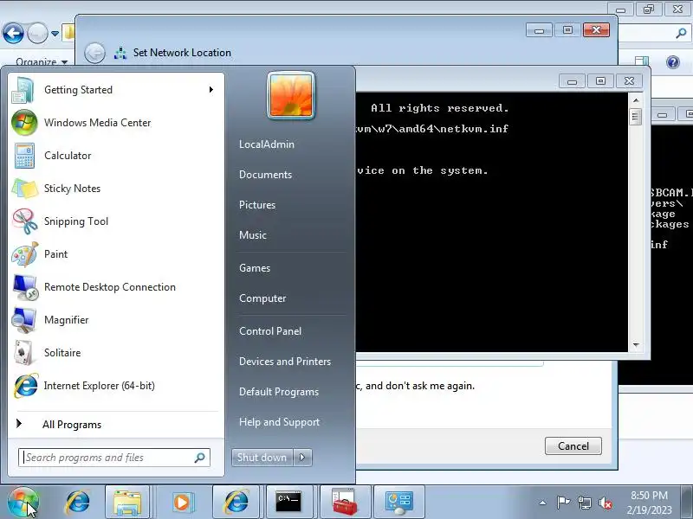Launch the Snipping Tool
This screenshot has height=519, width=693.
pyautogui.click(x=116, y=221)
